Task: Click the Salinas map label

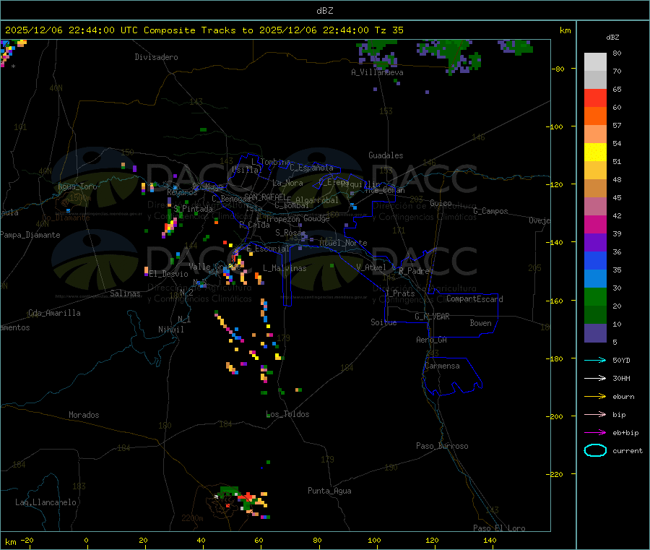Action: (125, 293)
